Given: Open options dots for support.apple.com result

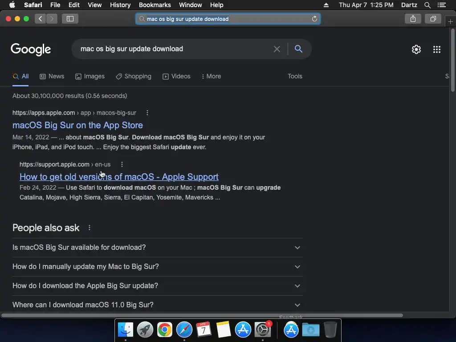Looking at the screenshot, I should (122, 164).
